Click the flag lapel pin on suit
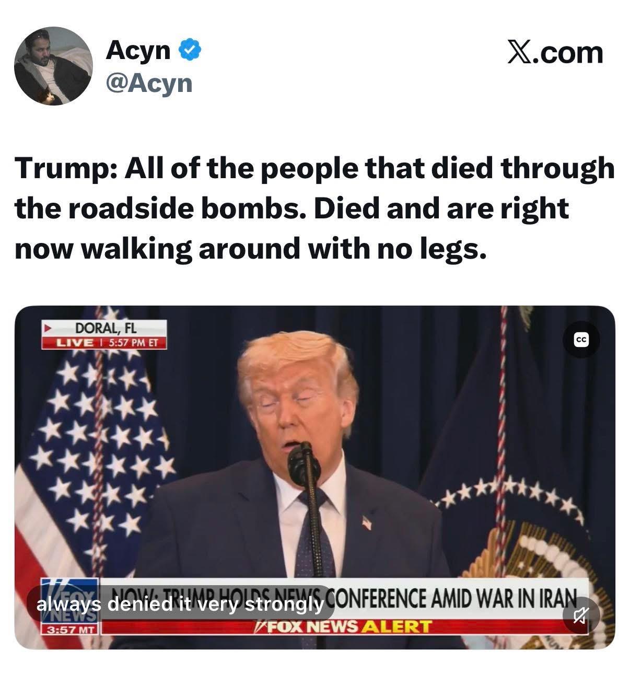This screenshot has height=686, width=630. click(x=367, y=522)
